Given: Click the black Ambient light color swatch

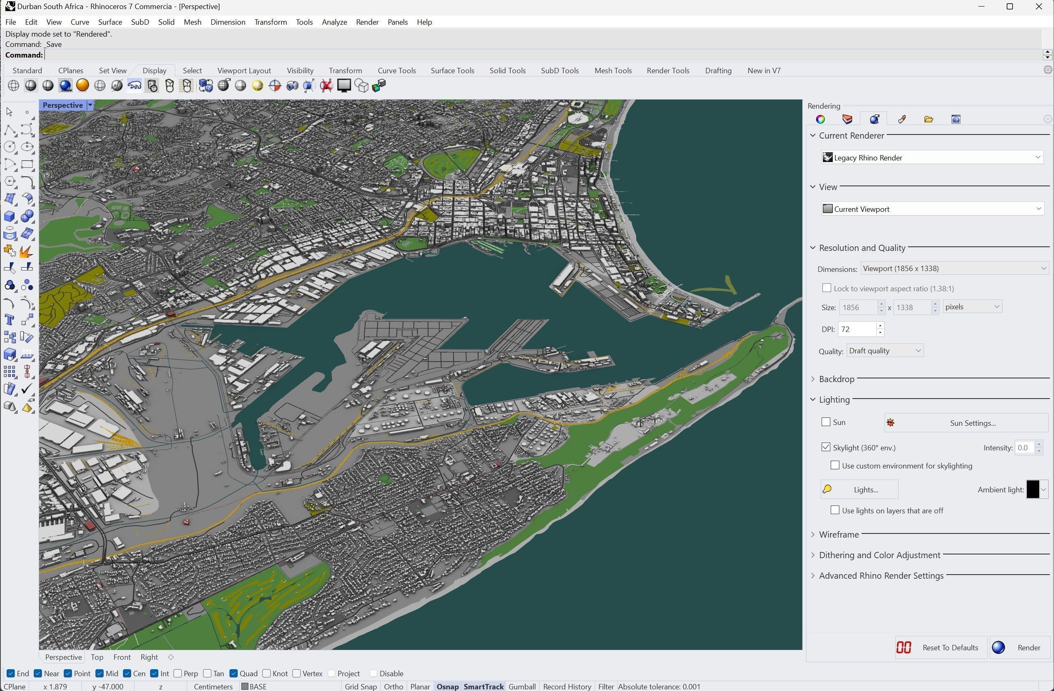Looking at the screenshot, I should point(1032,489).
